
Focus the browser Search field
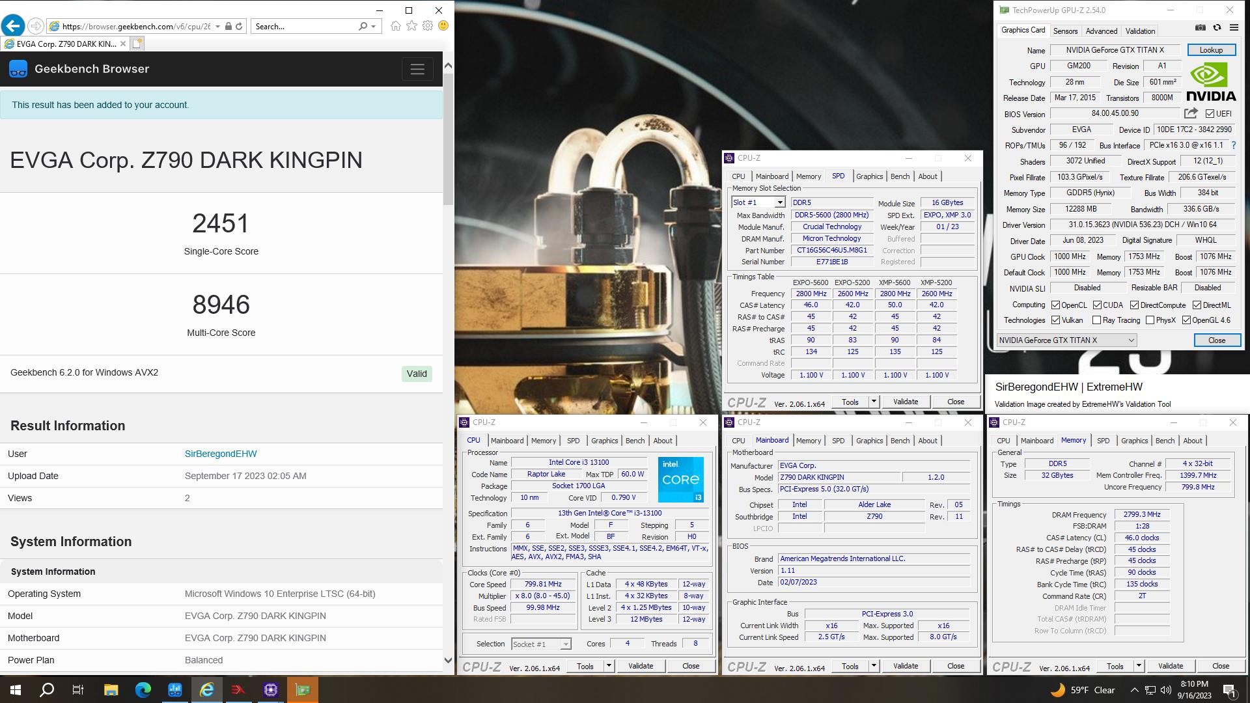(305, 27)
